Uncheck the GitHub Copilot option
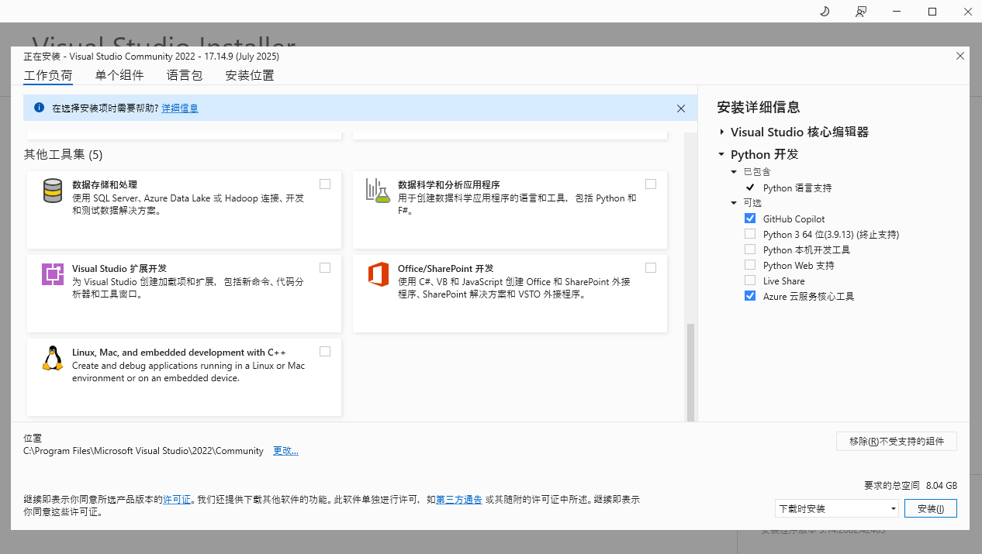 coord(750,219)
